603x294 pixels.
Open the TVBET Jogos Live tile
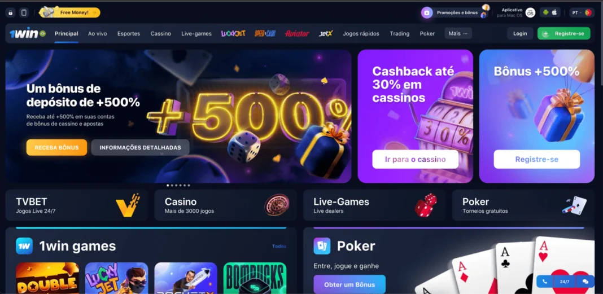[x=77, y=205]
